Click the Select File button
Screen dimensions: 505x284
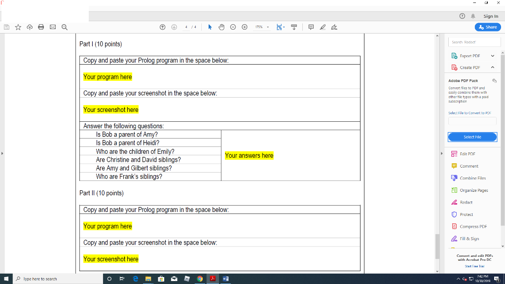point(472,137)
